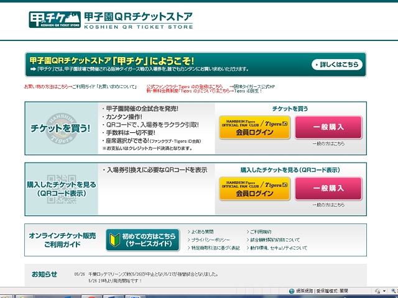Click the 千葉ロッテマリーンズ戦 news notice
This screenshot has height=298, width=398.
click(153, 274)
